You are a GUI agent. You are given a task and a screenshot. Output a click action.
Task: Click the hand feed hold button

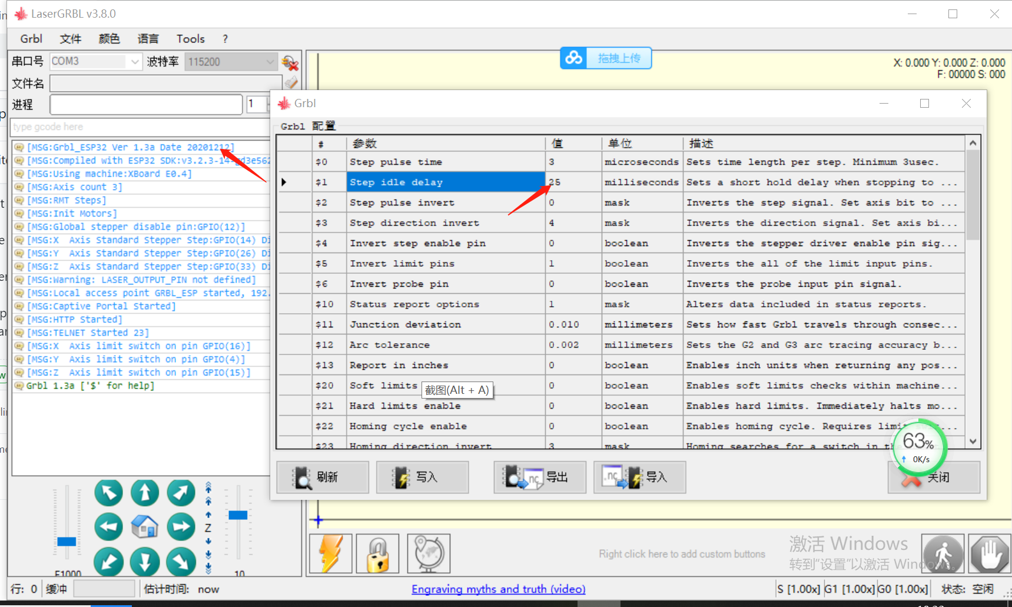(x=990, y=553)
